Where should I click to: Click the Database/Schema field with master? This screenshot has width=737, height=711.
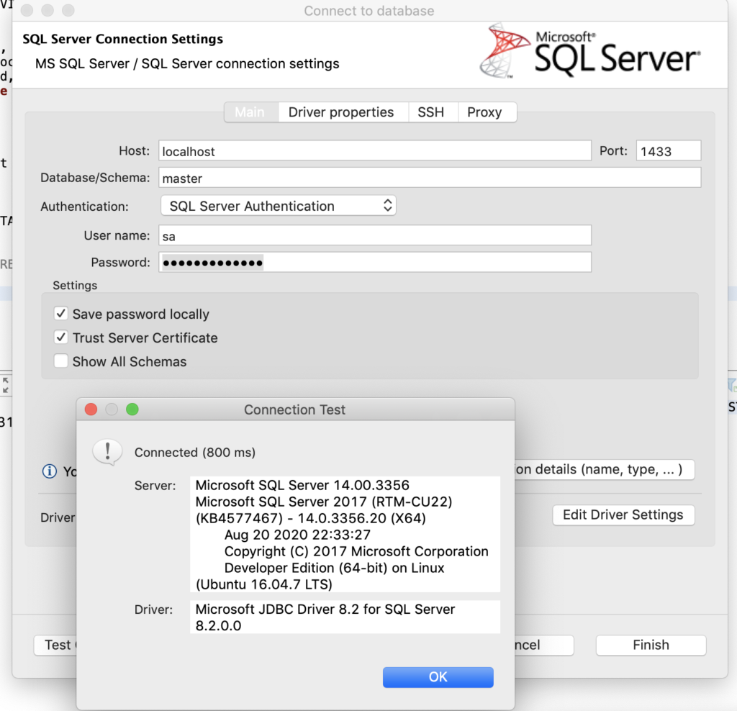pos(430,178)
